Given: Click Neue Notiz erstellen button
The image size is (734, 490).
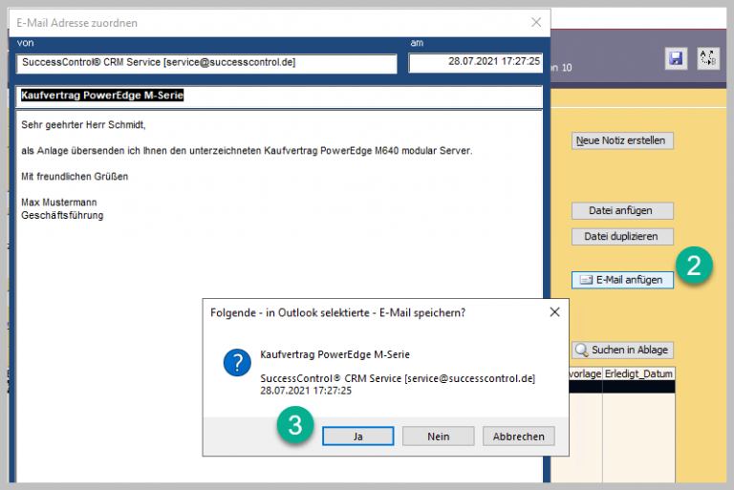Looking at the screenshot, I should pos(622,140).
